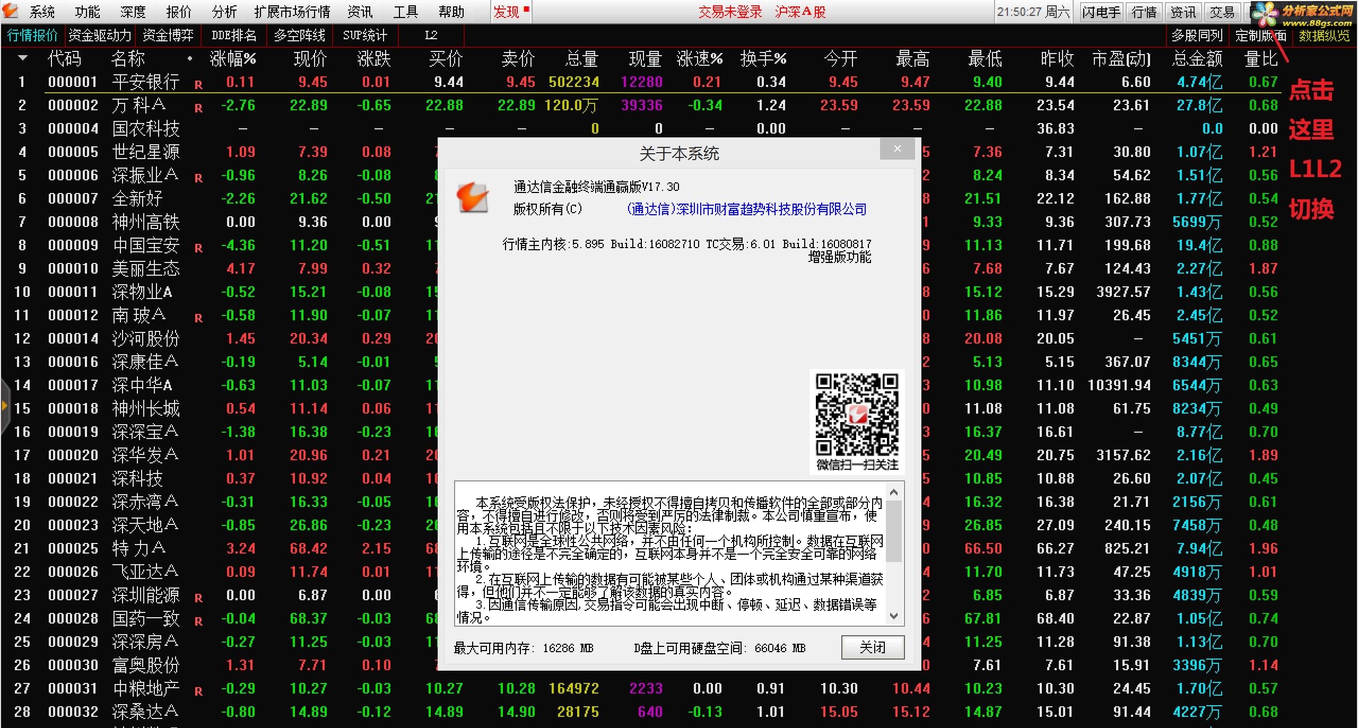Switch to the DDE排名 tab

pyautogui.click(x=234, y=35)
